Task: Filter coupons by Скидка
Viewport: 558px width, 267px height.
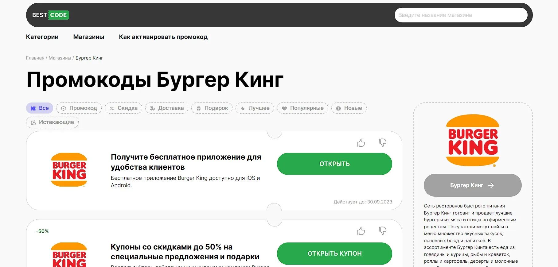Action: [123, 108]
